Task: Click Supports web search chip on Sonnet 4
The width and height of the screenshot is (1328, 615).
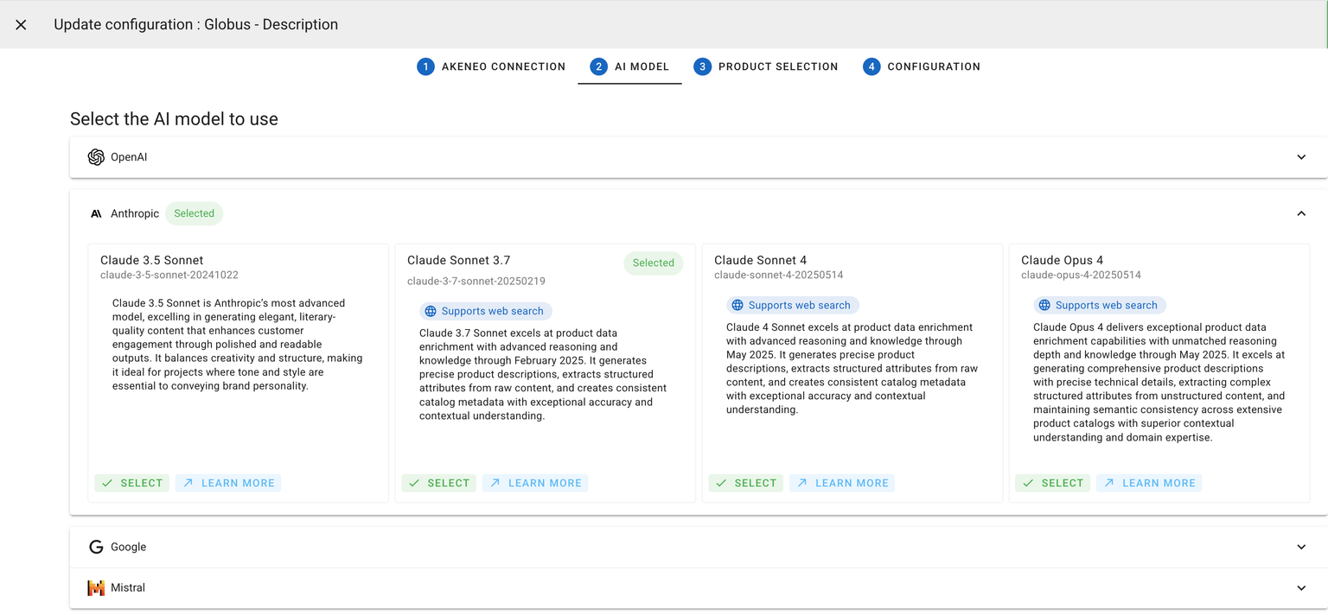Action: click(793, 305)
